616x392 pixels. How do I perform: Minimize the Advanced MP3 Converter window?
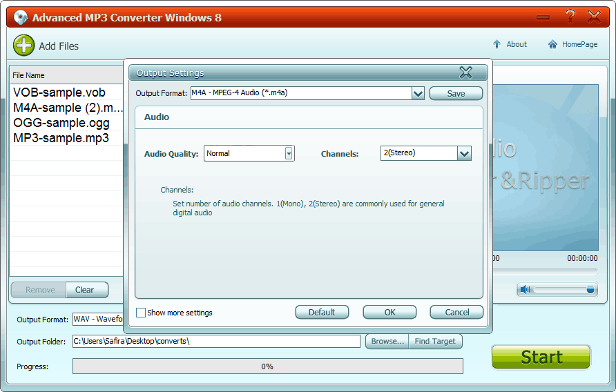[543, 17]
